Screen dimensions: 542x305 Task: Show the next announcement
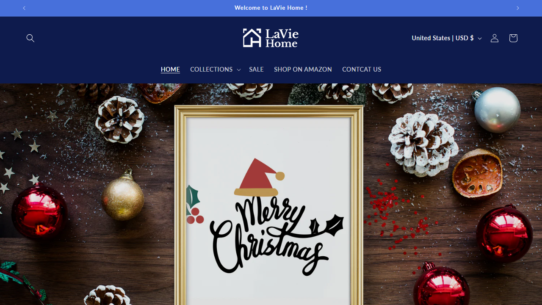(x=517, y=8)
